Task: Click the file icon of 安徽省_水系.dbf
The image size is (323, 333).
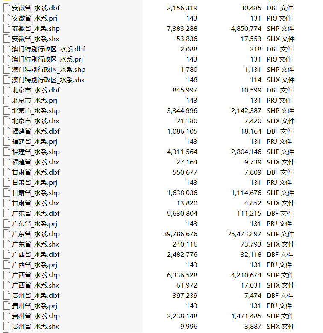Action: [x=7, y=8]
